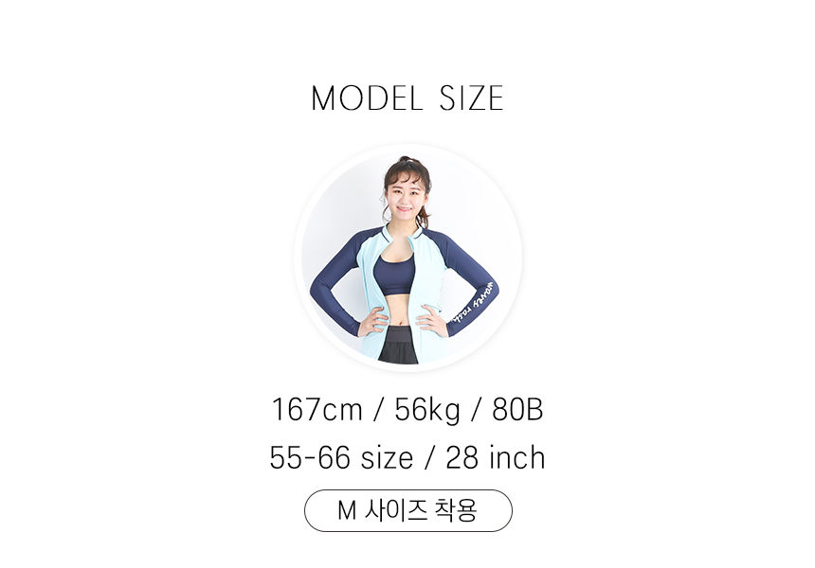Click the letter "M" inside the pill
The width and height of the screenshot is (815, 568).
347,510
